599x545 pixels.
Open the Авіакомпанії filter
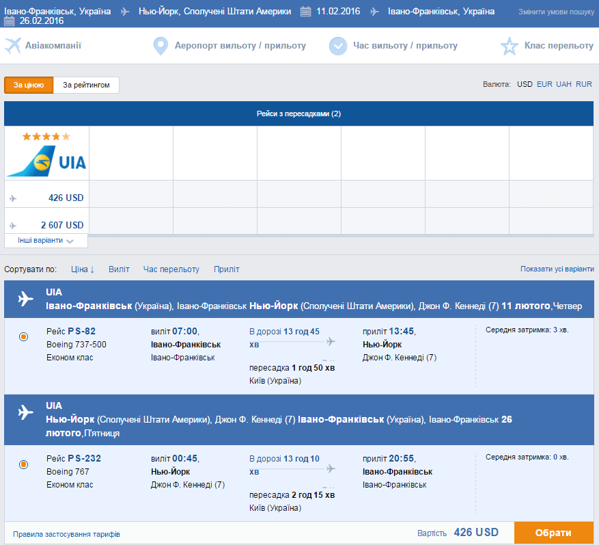coord(53,46)
